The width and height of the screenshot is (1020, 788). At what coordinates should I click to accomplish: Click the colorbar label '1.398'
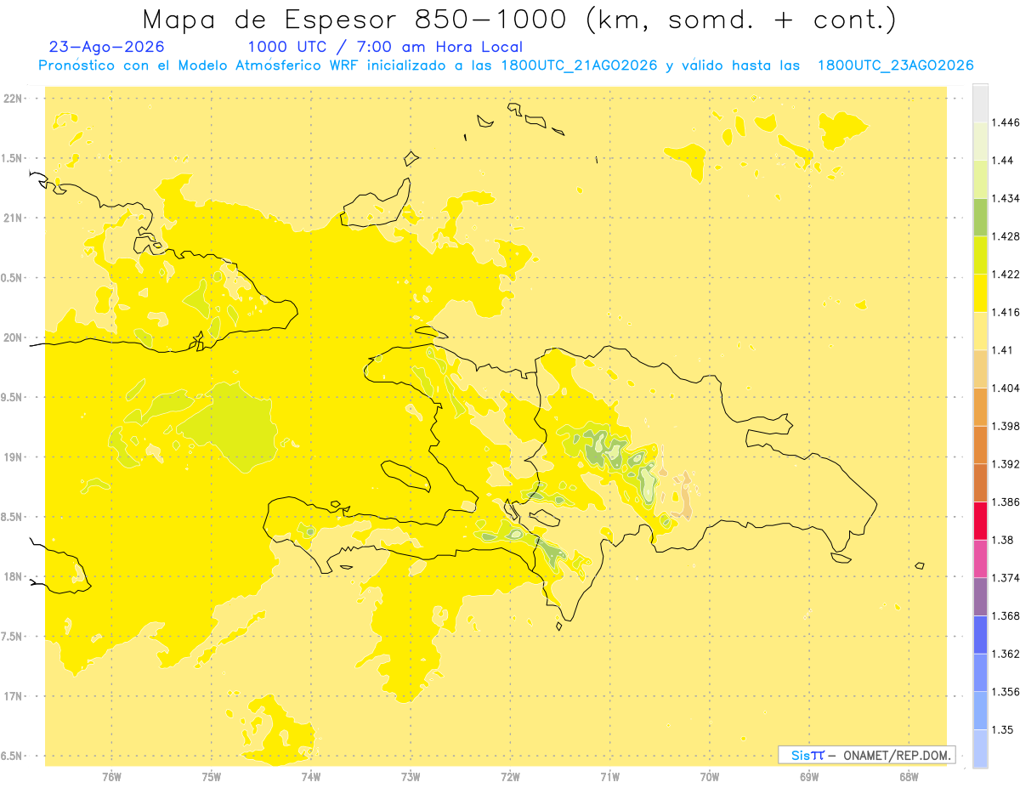click(x=1006, y=426)
